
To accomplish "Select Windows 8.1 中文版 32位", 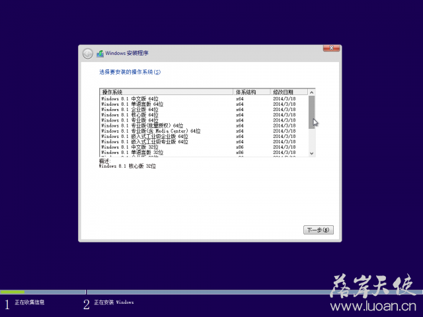I will [x=204, y=147].
